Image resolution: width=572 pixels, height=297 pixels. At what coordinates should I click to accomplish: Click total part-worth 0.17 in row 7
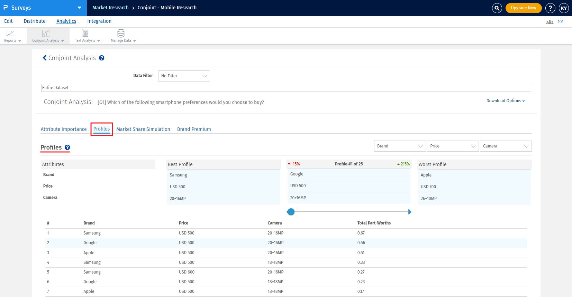click(361, 291)
